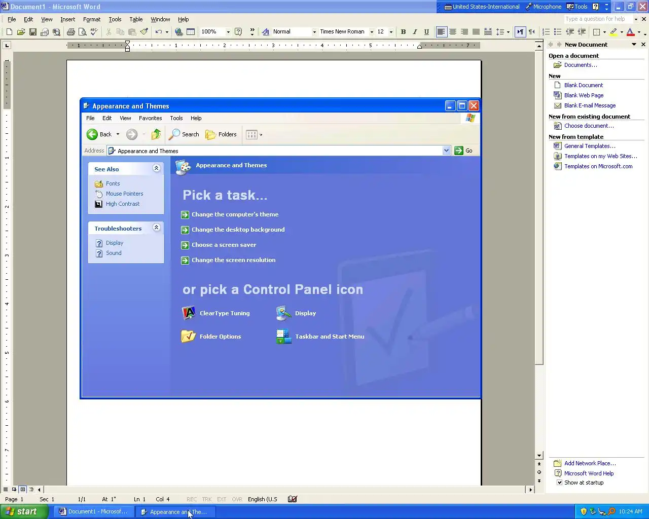
Task: Open the Times New Roman font dropdown
Action: pyautogui.click(x=372, y=32)
